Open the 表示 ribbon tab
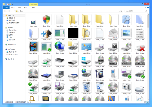The image size is (152, 107). [25, 7]
